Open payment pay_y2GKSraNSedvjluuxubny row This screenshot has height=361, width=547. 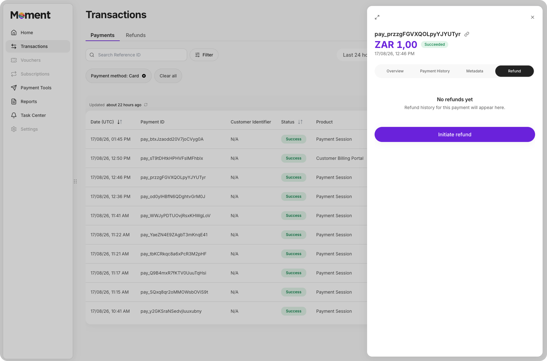coord(226,311)
